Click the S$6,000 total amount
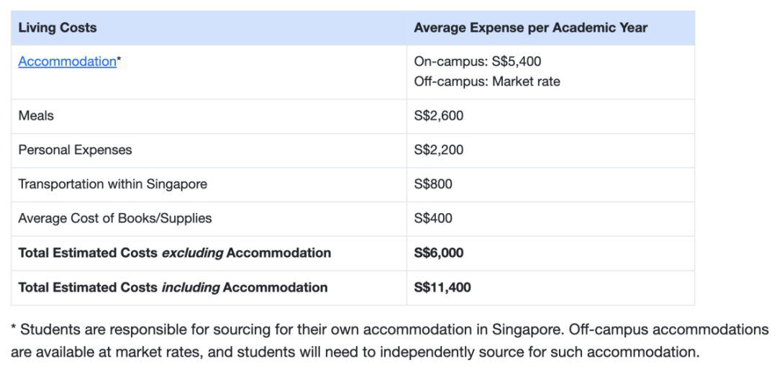The width and height of the screenshot is (777, 367). coord(439,253)
